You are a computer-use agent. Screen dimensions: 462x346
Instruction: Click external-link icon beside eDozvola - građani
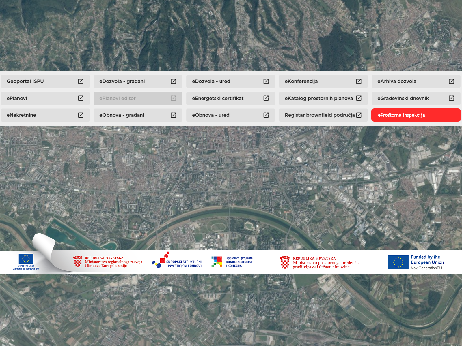pyautogui.click(x=173, y=81)
